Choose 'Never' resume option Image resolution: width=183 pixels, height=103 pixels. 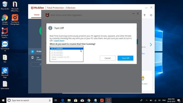pos(67,59)
